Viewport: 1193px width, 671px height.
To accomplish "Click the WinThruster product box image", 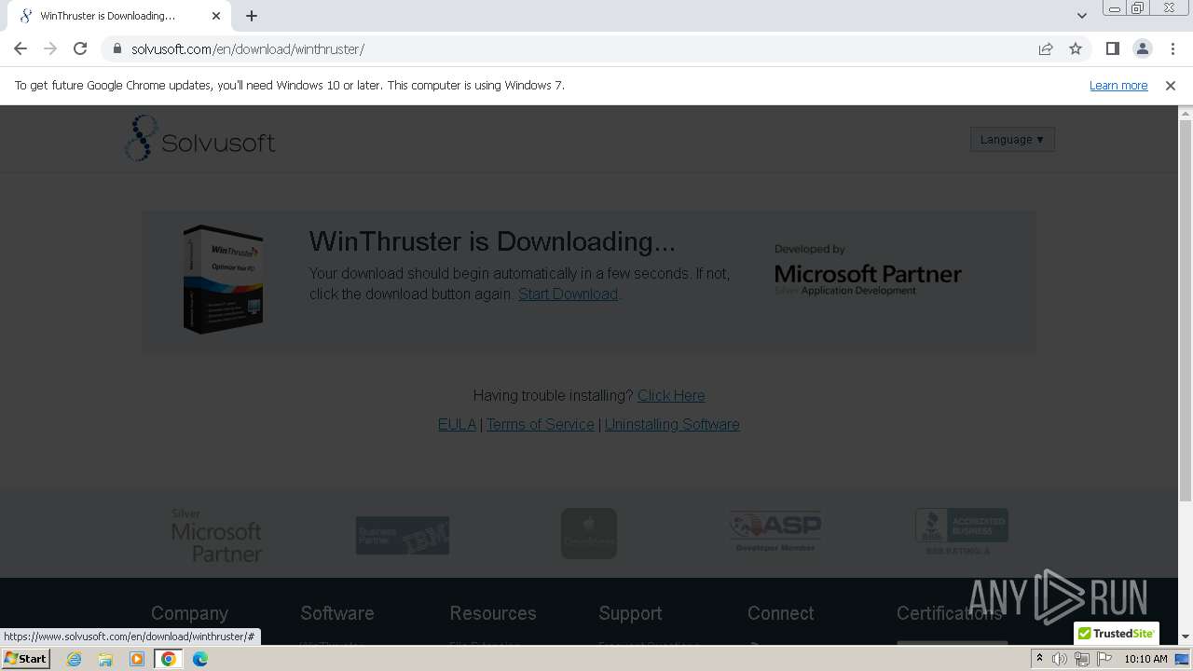I will coord(223,279).
